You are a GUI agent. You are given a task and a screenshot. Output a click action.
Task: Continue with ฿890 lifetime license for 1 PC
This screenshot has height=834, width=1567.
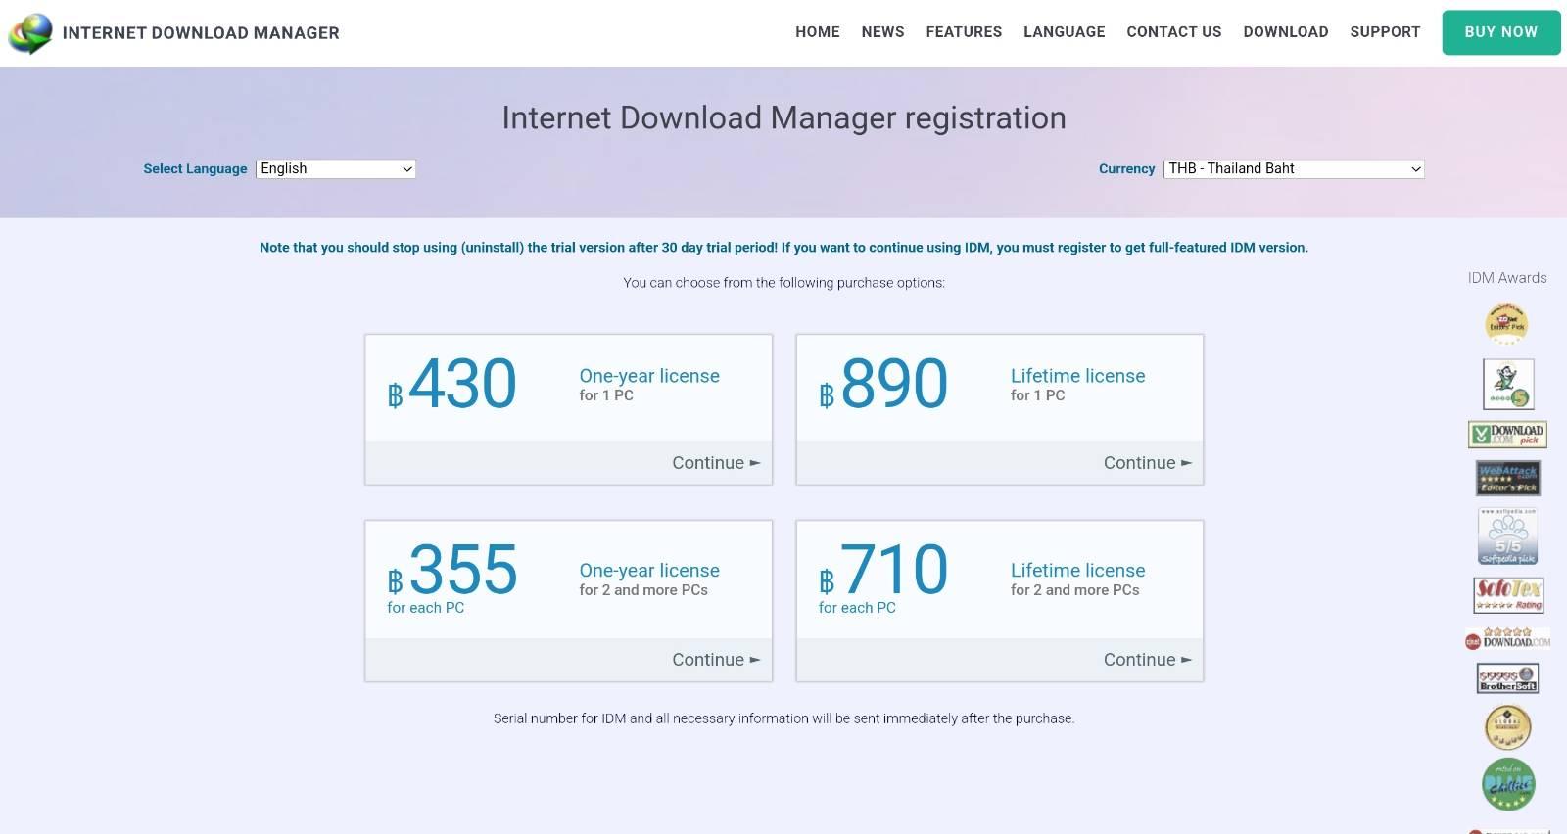coord(1148,463)
